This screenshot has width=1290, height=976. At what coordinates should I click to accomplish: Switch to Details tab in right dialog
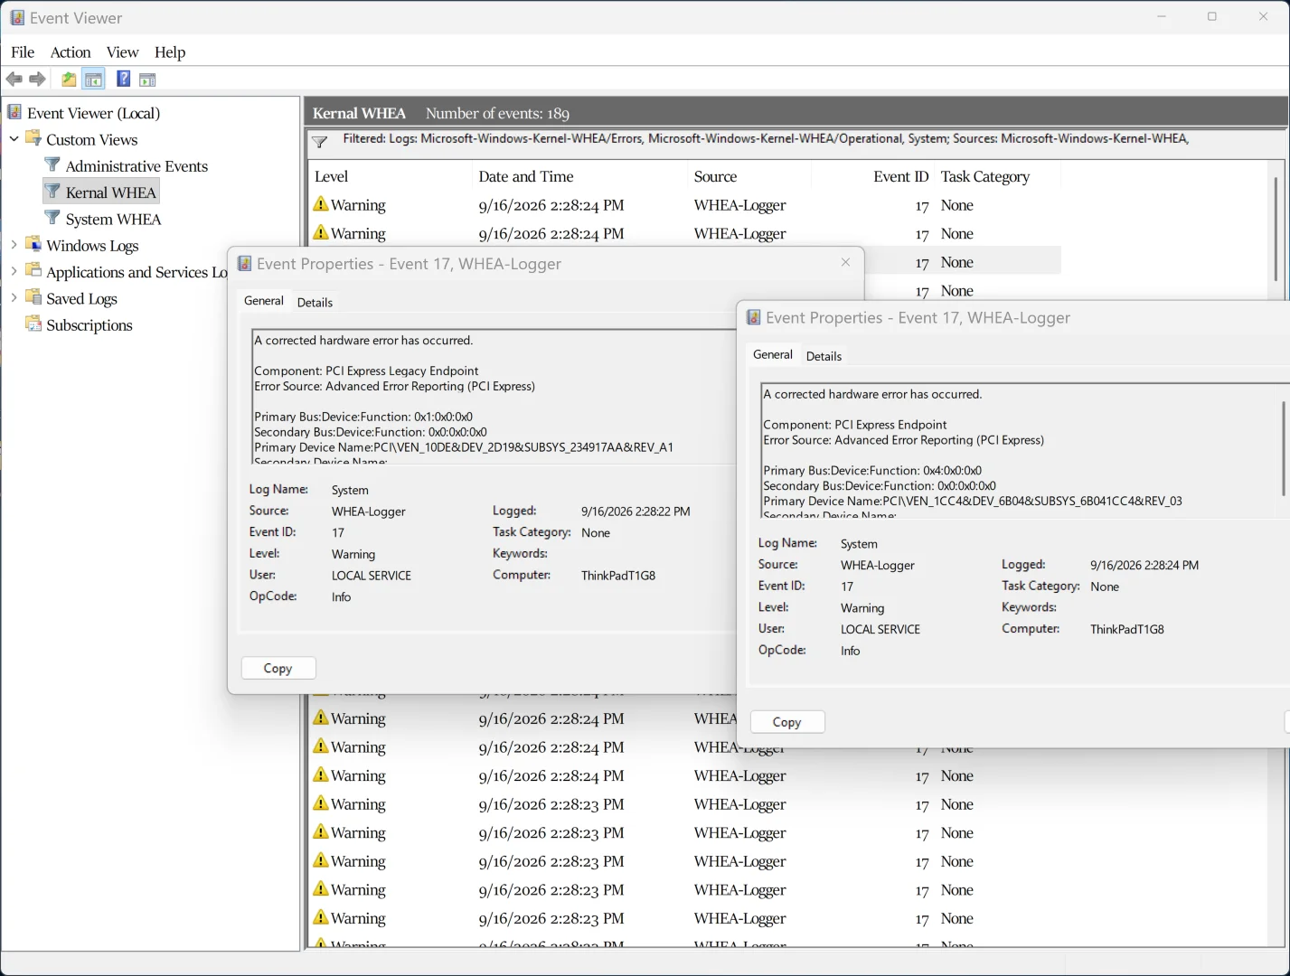(x=824, y=356)
